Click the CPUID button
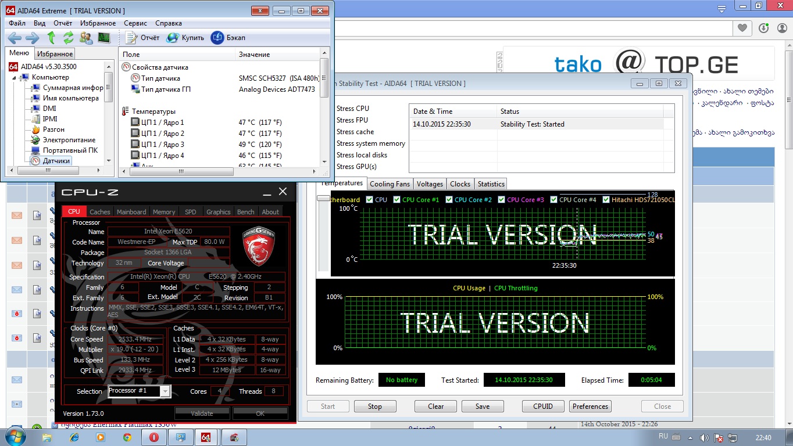793x446 pixels. [543, 407]
